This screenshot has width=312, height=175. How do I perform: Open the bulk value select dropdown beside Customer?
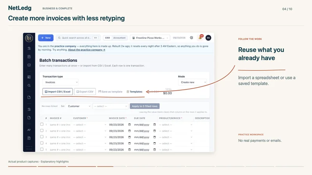[x=110, y=106]
